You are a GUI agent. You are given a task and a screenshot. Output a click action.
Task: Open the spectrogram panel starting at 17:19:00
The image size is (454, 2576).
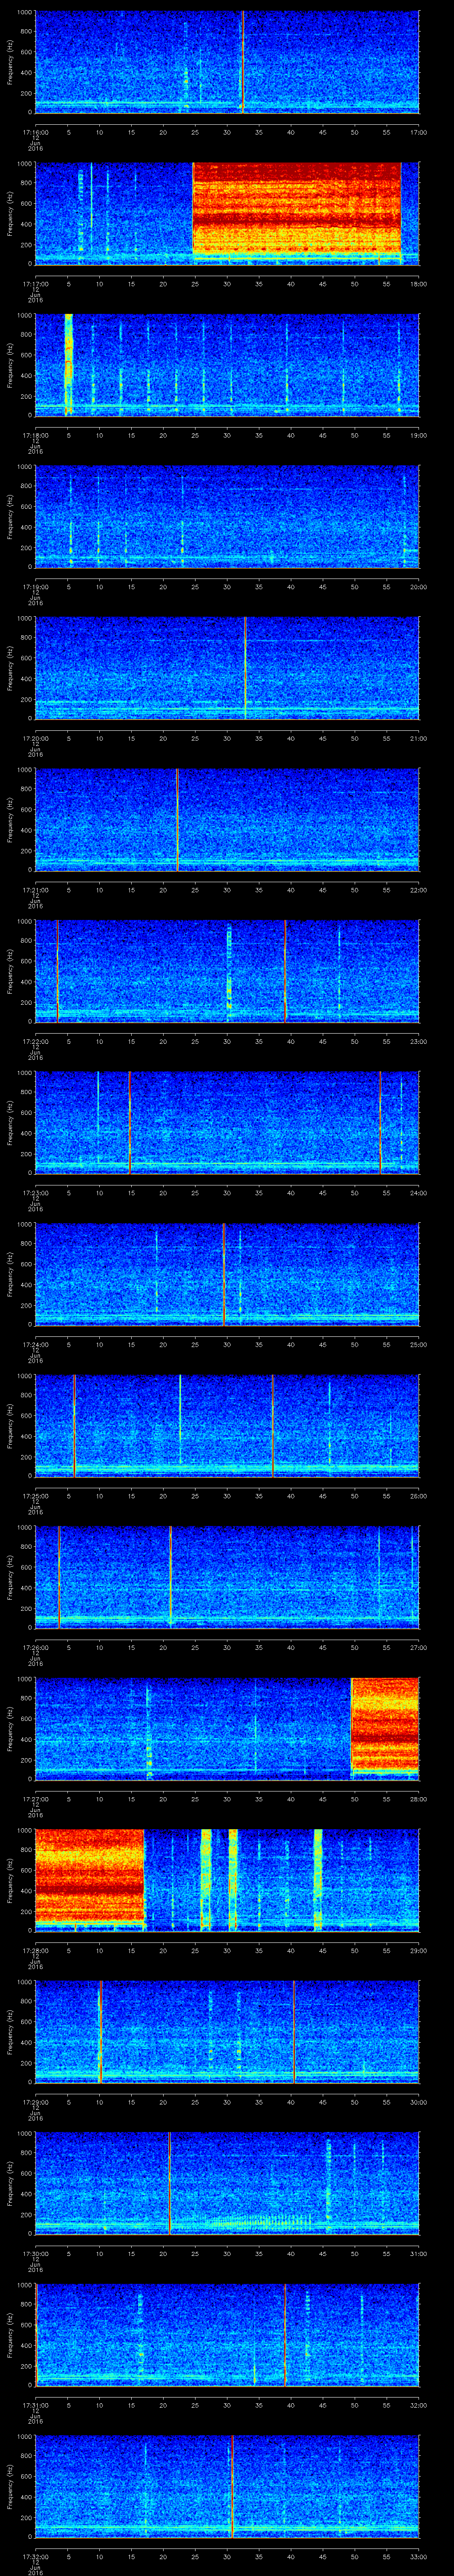tap(227, 516)
